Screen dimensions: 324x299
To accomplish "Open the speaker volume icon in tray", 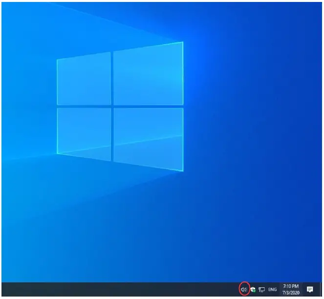I will 244,290.
